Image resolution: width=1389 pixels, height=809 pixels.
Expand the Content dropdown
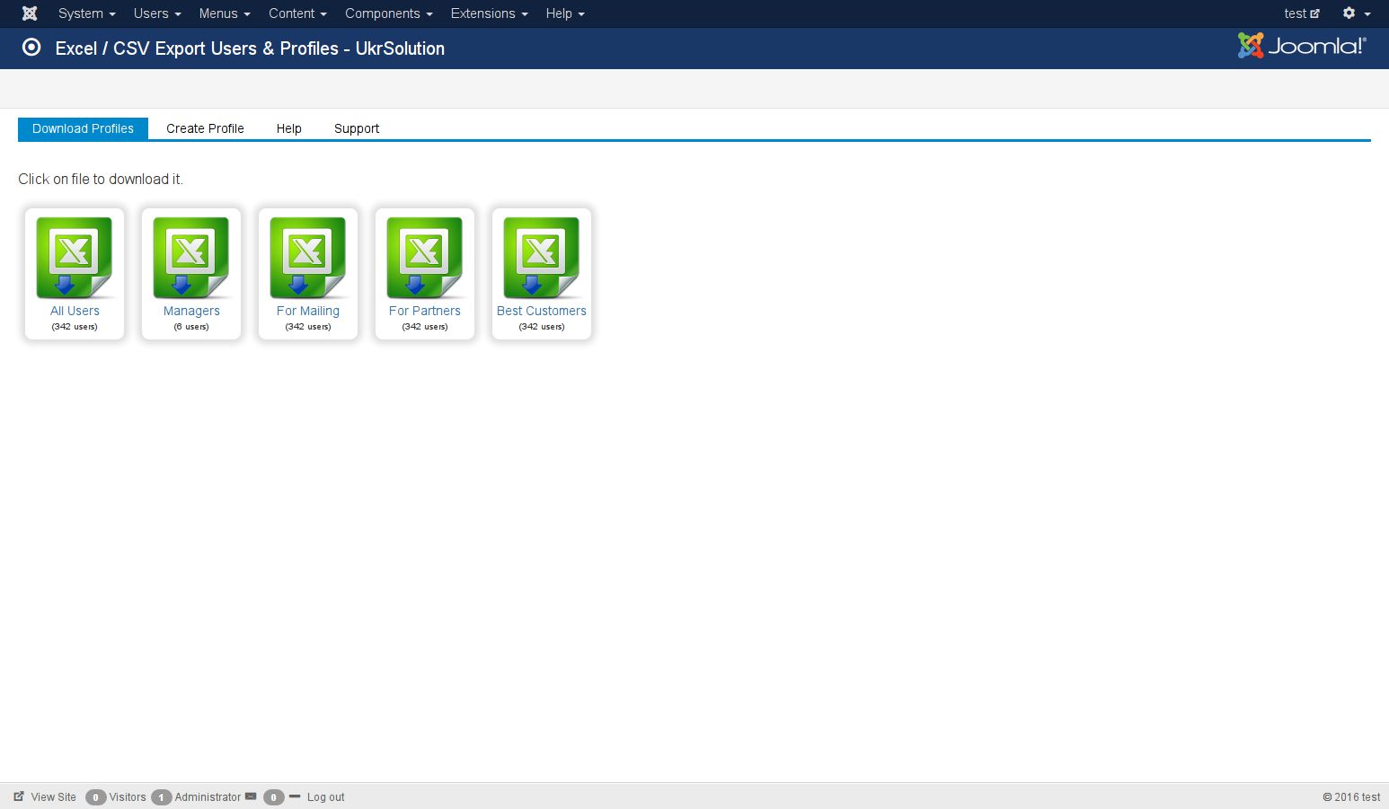[x=297, y=13]
